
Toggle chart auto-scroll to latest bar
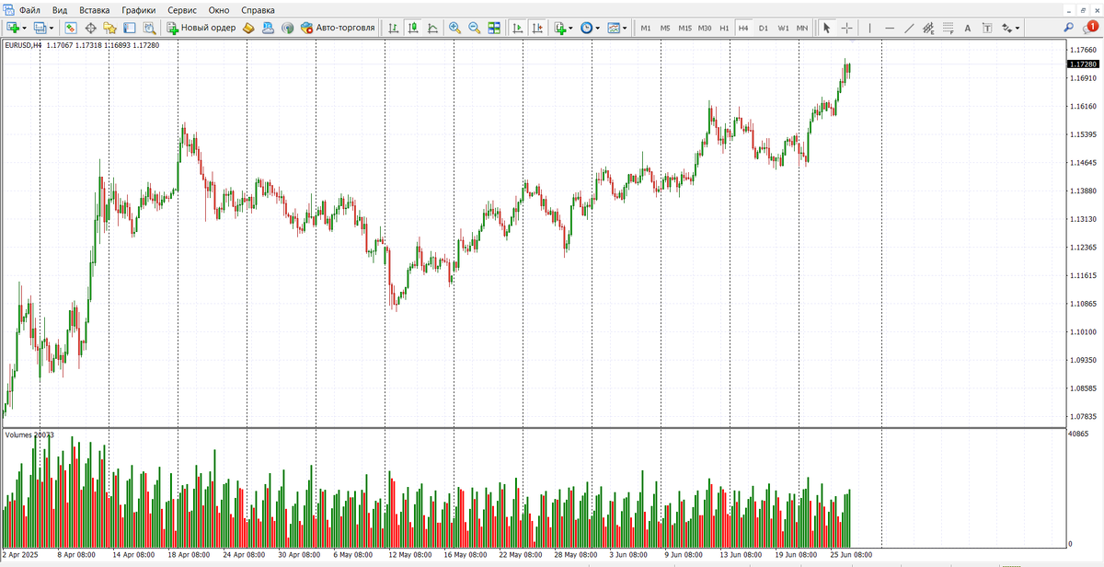pos(518,28)
